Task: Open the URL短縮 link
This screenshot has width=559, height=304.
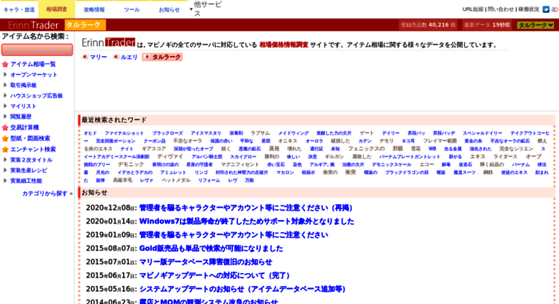Action: pos(473,9)
